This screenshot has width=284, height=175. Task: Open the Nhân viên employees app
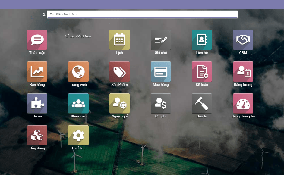[x=78, y=104]
